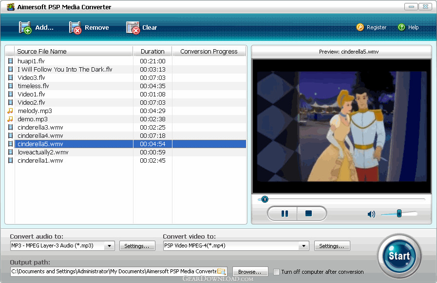Click film icon beside cinderella4.wmv
This screenshot has height=283, width=437.
click(x=10, y=135)
